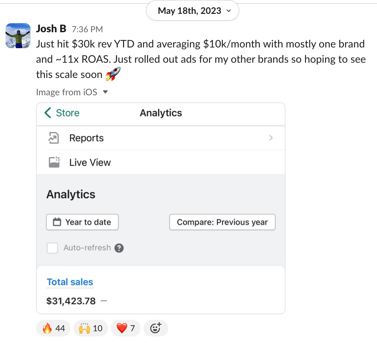Screen dimensions: 377x343
Task: Toggle the raised hands emoji reaction
Action: [90, 328]
